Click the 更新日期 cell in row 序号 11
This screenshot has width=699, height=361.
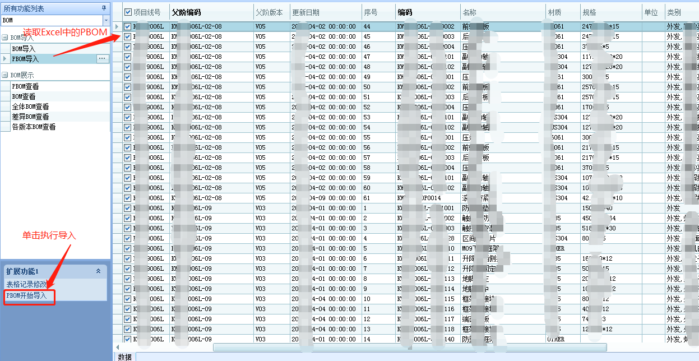[326, 309]
